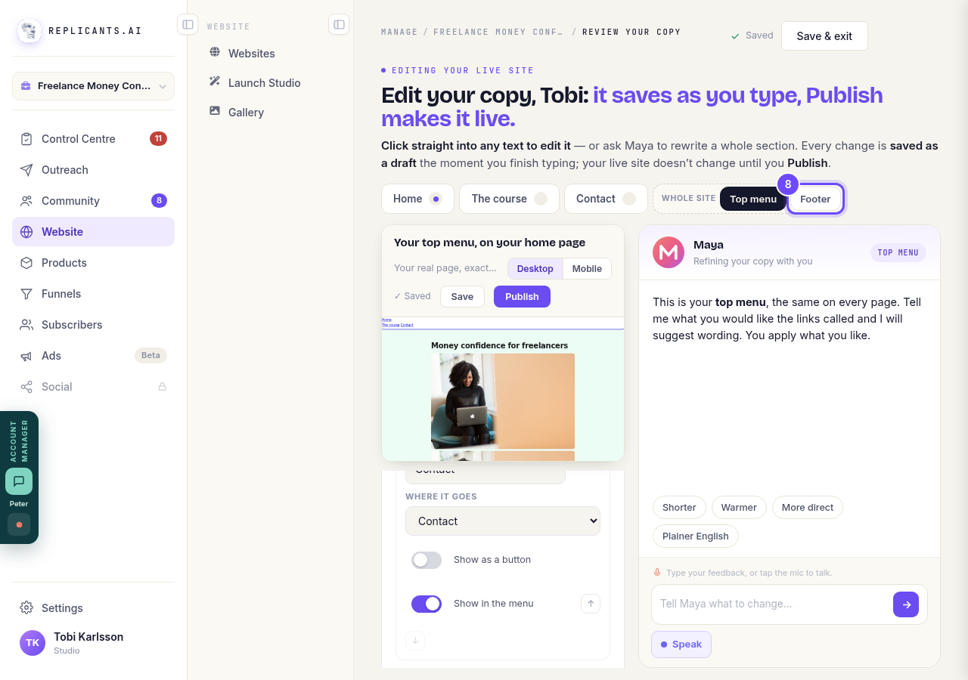Click Maya's avatar icon
Screen dimensions: 968x680
669,252
